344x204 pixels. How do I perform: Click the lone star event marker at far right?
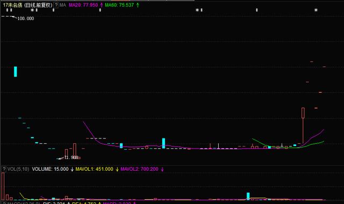316,10
